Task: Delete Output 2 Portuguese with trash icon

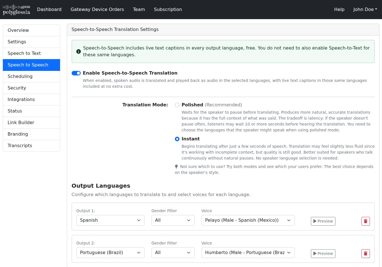Action: tap(365, 253)
